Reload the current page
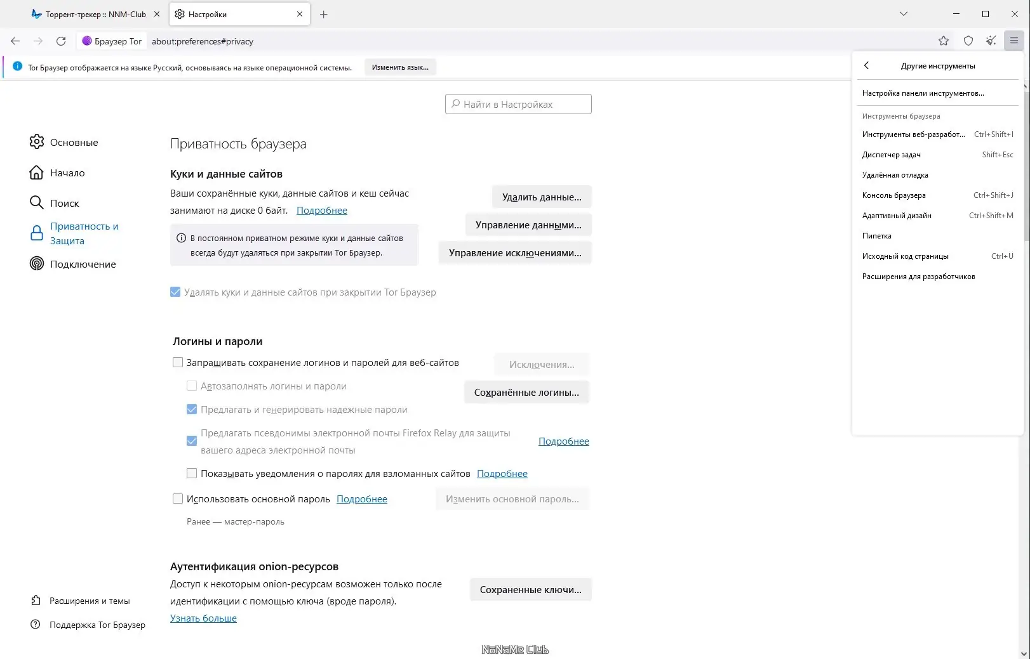Viewport: 1030px width, 659px height. point(61,41)
